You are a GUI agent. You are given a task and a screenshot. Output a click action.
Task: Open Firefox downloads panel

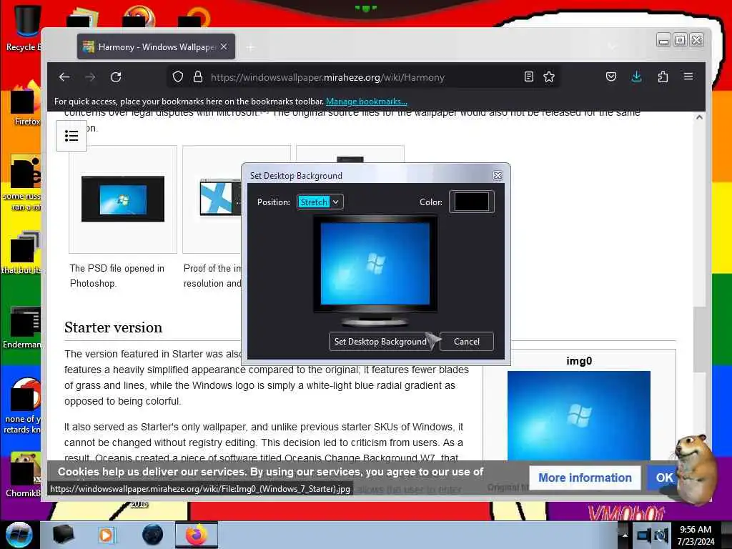(x=636, y=76)
